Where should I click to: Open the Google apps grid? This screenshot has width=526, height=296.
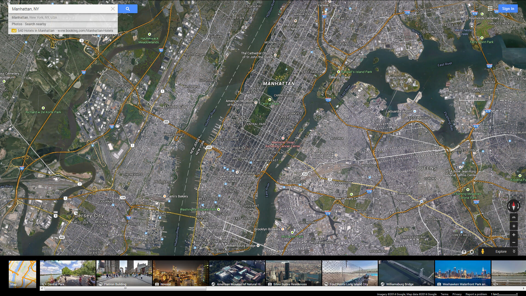coord(490,8)
